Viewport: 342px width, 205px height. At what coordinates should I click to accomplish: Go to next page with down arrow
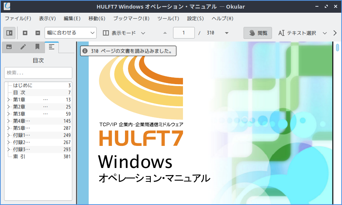click(227, 33)
